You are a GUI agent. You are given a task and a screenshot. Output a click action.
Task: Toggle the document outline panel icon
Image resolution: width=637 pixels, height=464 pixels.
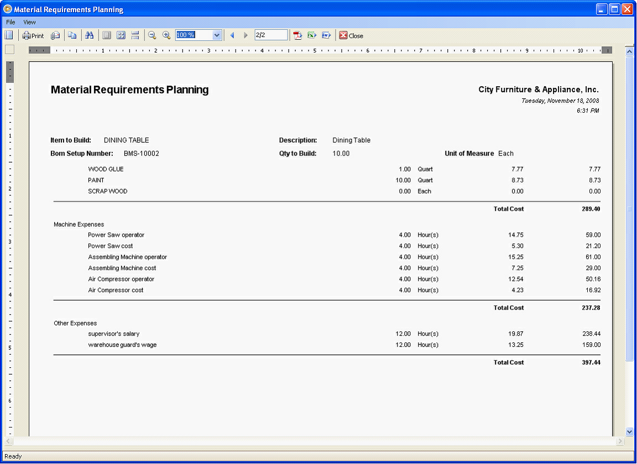coord(9,35)
